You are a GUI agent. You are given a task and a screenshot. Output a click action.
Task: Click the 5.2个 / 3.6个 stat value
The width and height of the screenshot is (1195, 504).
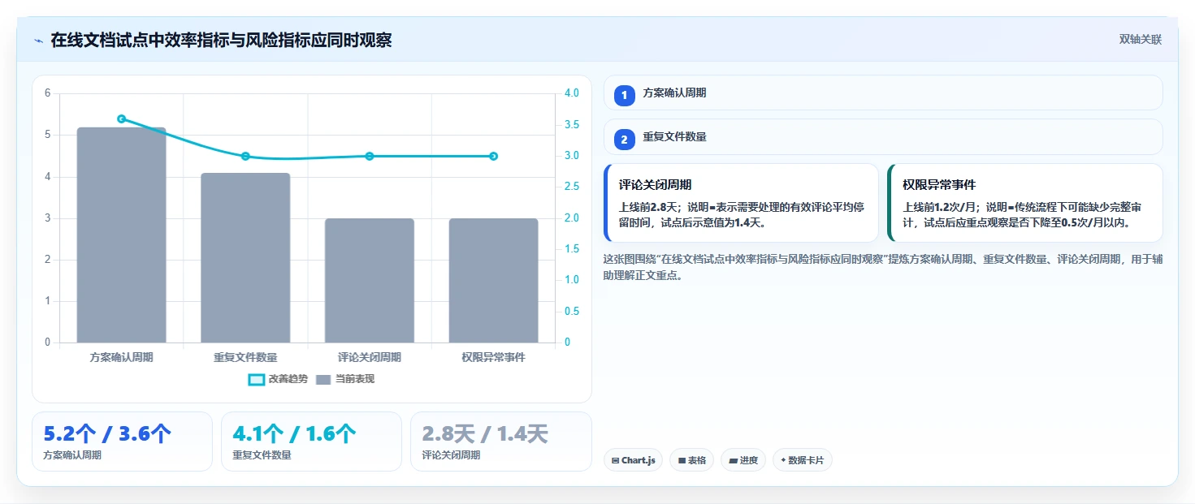pyautogui.click(x=107, y=434)
